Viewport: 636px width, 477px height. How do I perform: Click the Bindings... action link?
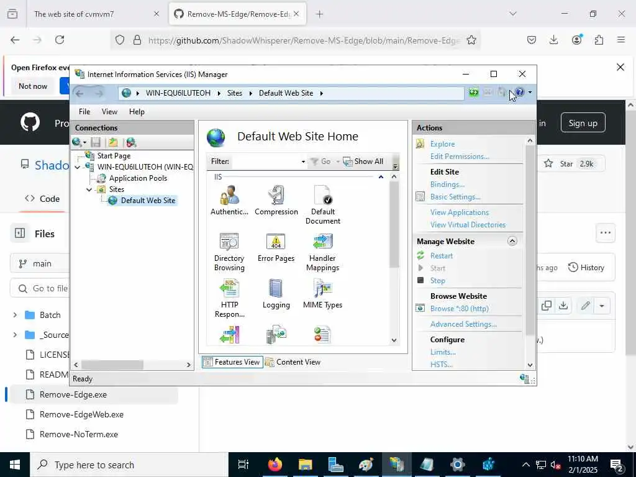coord(447,184)
